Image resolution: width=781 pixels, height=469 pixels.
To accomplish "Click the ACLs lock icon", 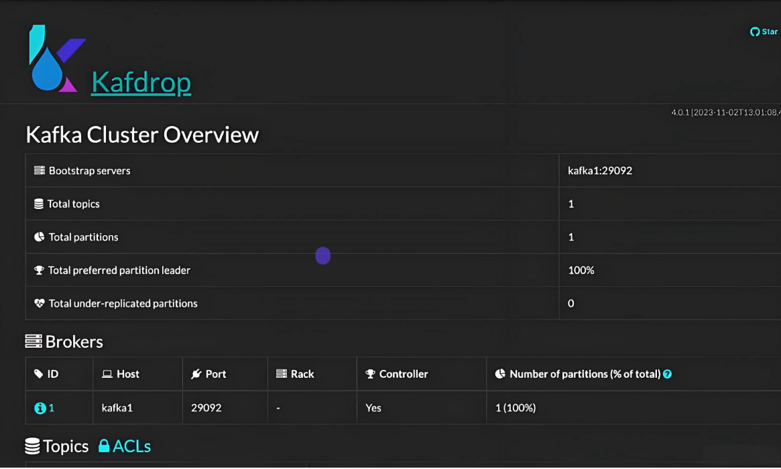I will [x=104, y=446].
